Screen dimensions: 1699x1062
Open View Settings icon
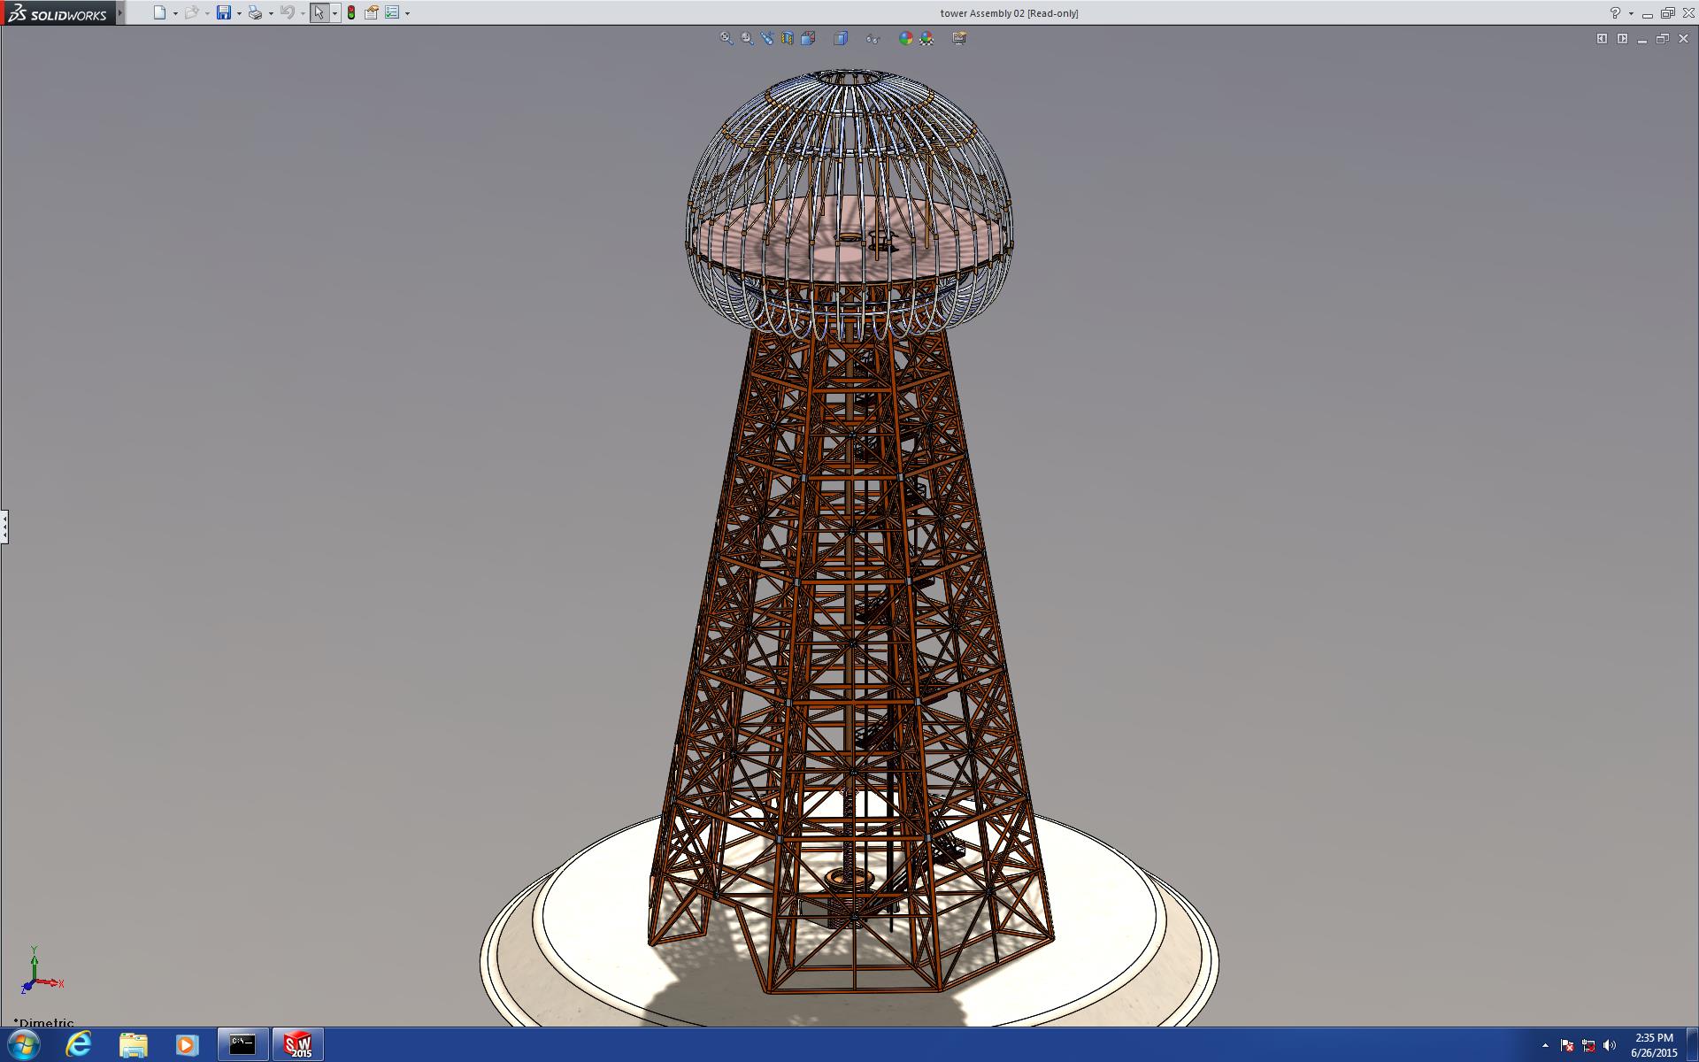click(959, 38)
